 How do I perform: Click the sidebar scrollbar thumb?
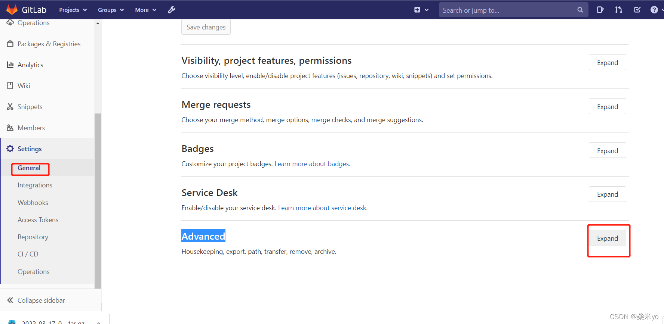pos(98,201)
